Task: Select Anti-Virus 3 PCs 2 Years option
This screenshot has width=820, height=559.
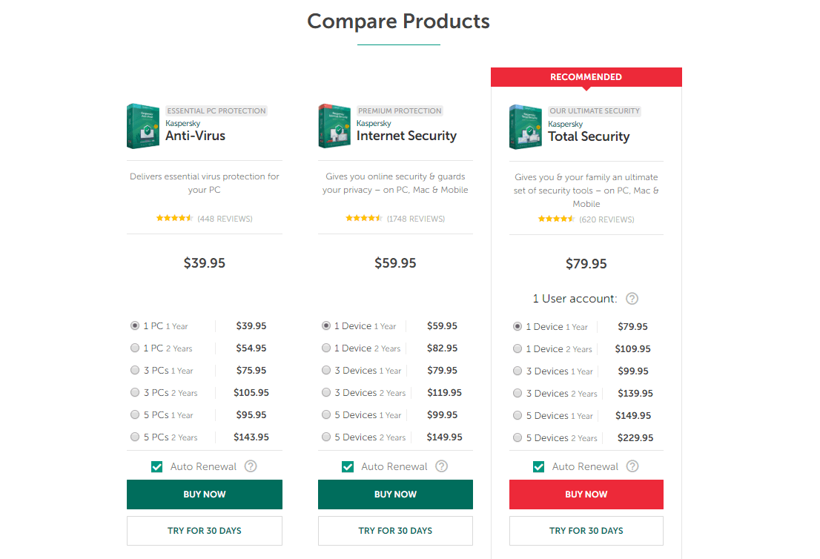Action: click(x=135, y=392)
